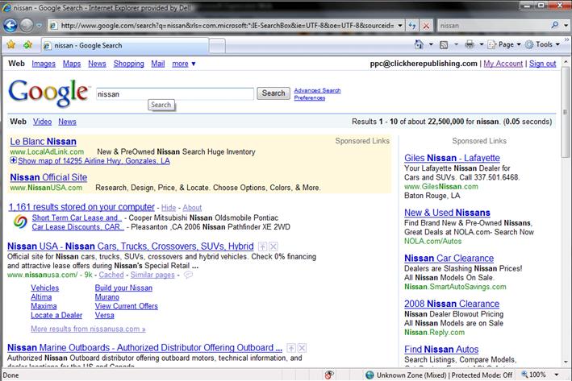Switch to Video results

point(42,122)
